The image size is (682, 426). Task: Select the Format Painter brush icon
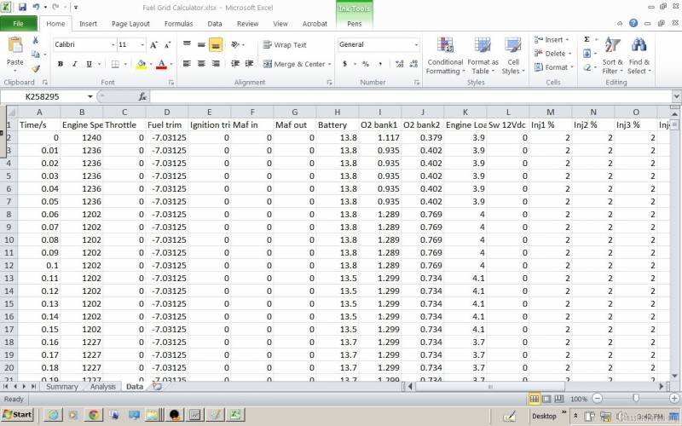(x=36, y=68)
